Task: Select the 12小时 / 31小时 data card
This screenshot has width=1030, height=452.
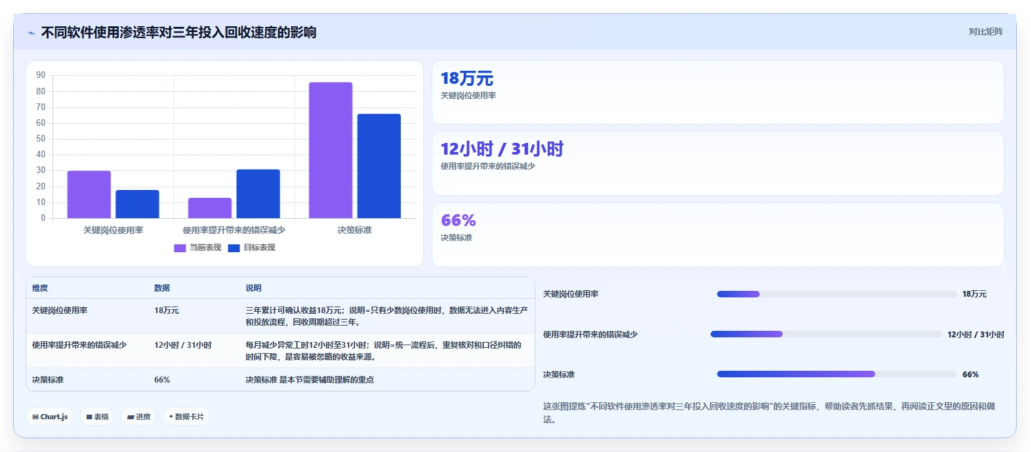Action: [x=718, y=163]
